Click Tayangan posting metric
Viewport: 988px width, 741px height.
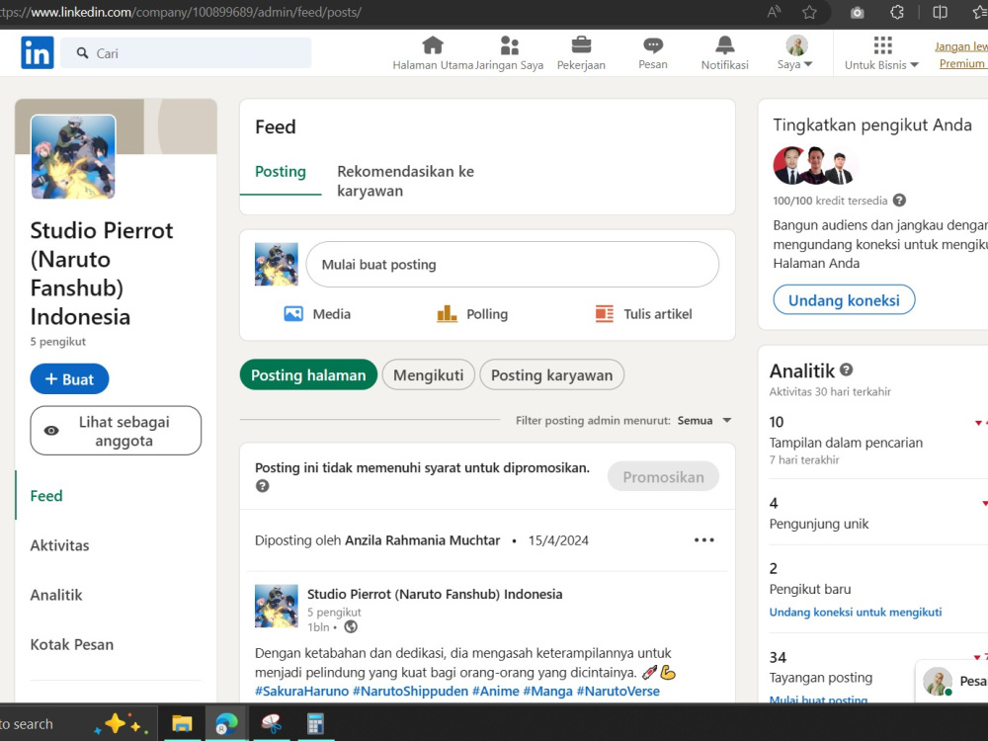(820, 678)
